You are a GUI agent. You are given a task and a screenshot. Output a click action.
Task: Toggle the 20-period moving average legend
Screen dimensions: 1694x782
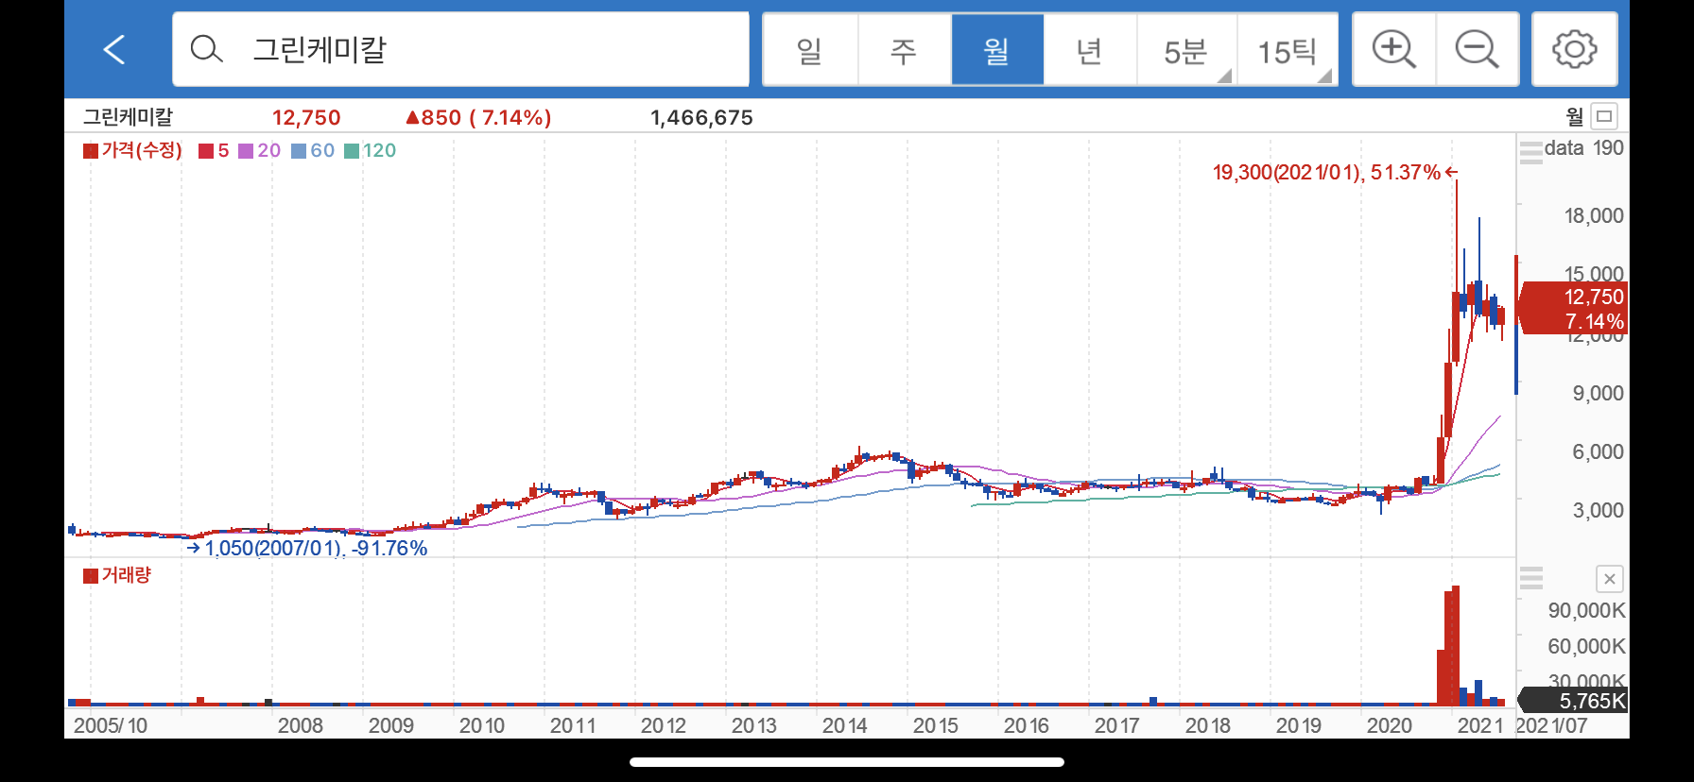259,150
